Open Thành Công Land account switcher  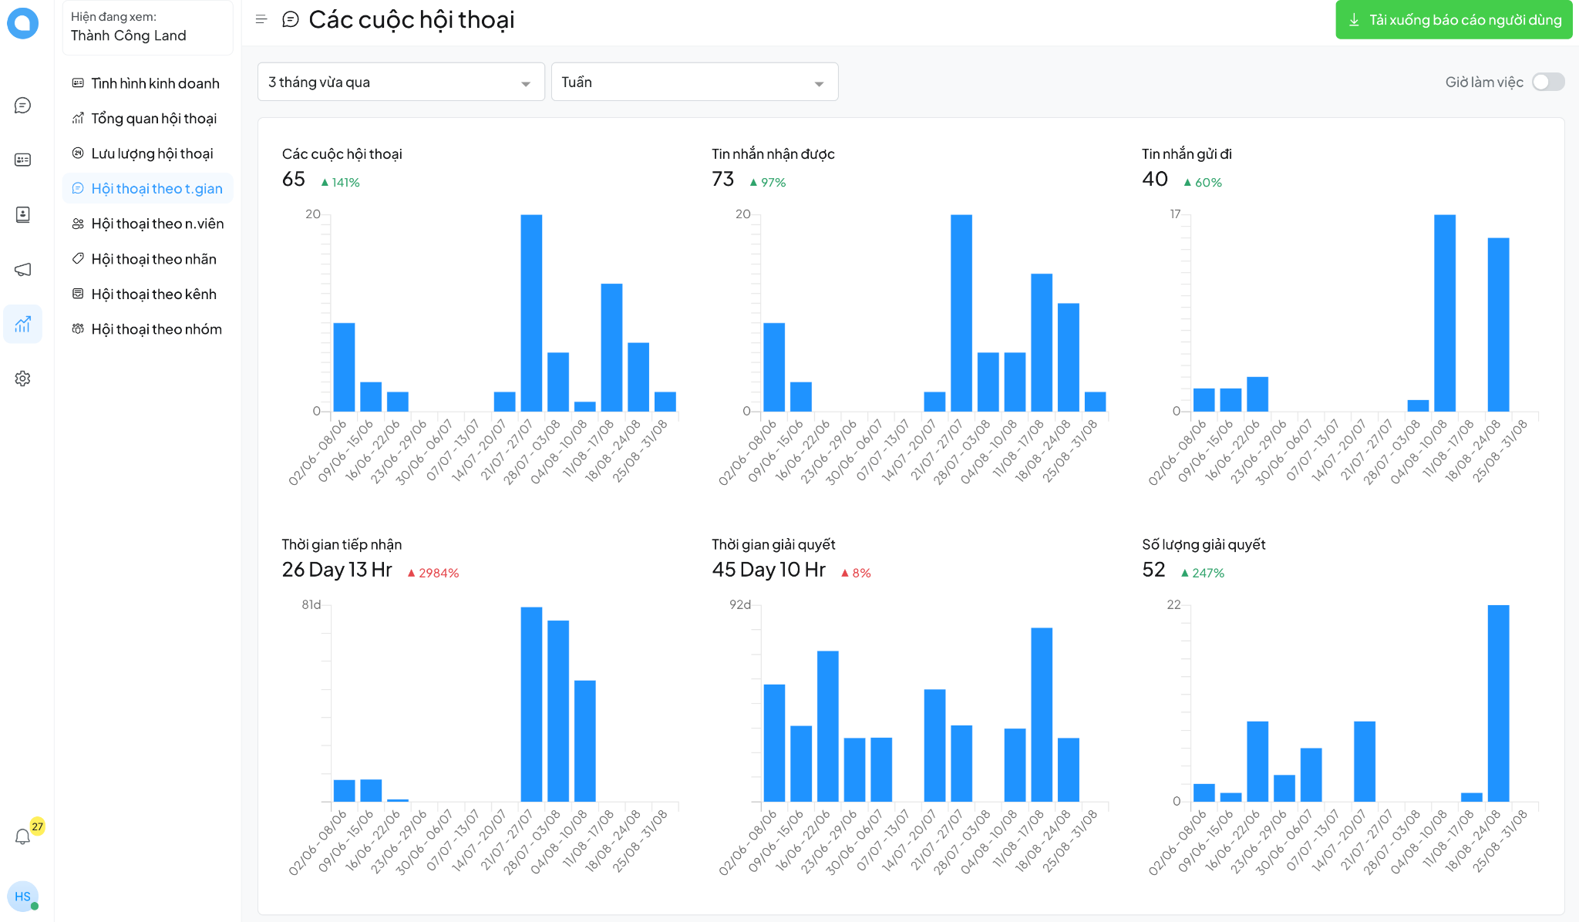click(x=147, y=27)
